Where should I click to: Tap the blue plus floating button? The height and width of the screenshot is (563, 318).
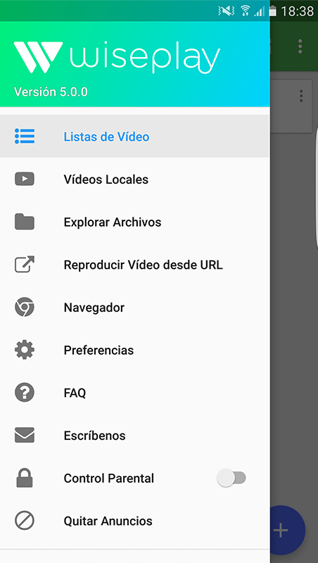[287, 530]
